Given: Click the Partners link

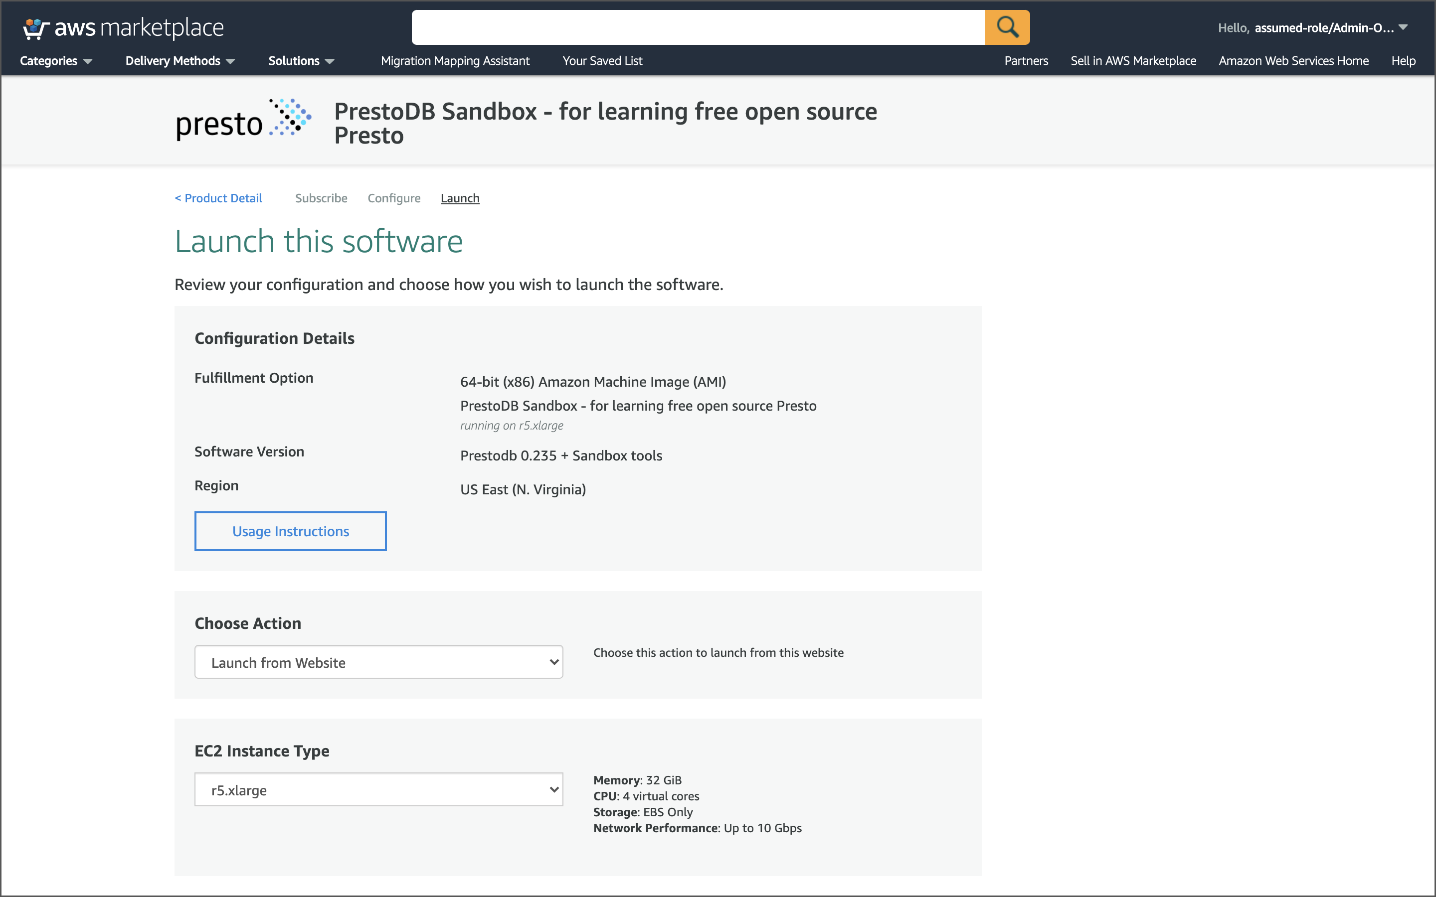Looking at the screenshot, I should coord(1026,60).
